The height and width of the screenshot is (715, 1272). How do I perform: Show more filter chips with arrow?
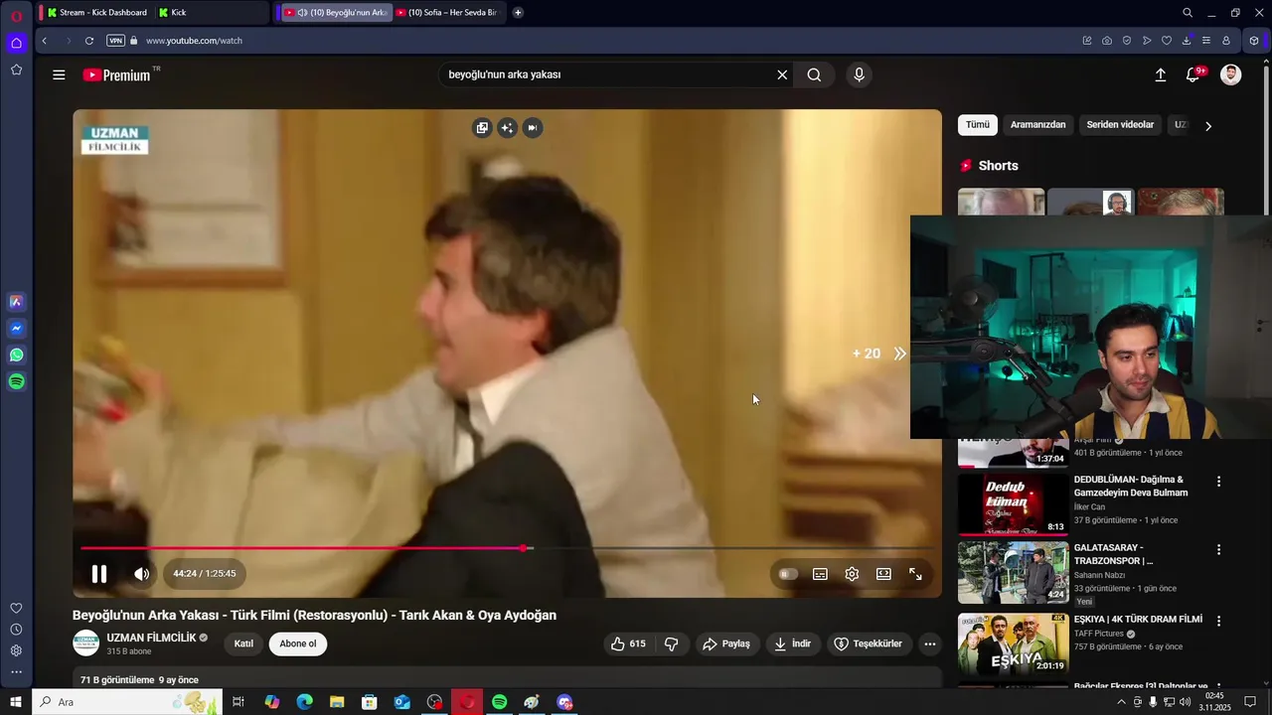point(1208,126)
